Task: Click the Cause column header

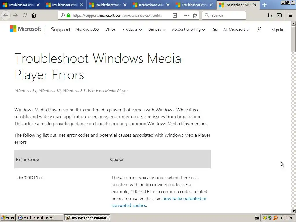Action: click(116, 159)
